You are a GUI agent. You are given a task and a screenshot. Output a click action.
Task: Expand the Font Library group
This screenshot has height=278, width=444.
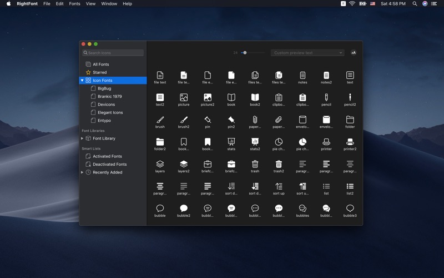(x=83, y=138)
